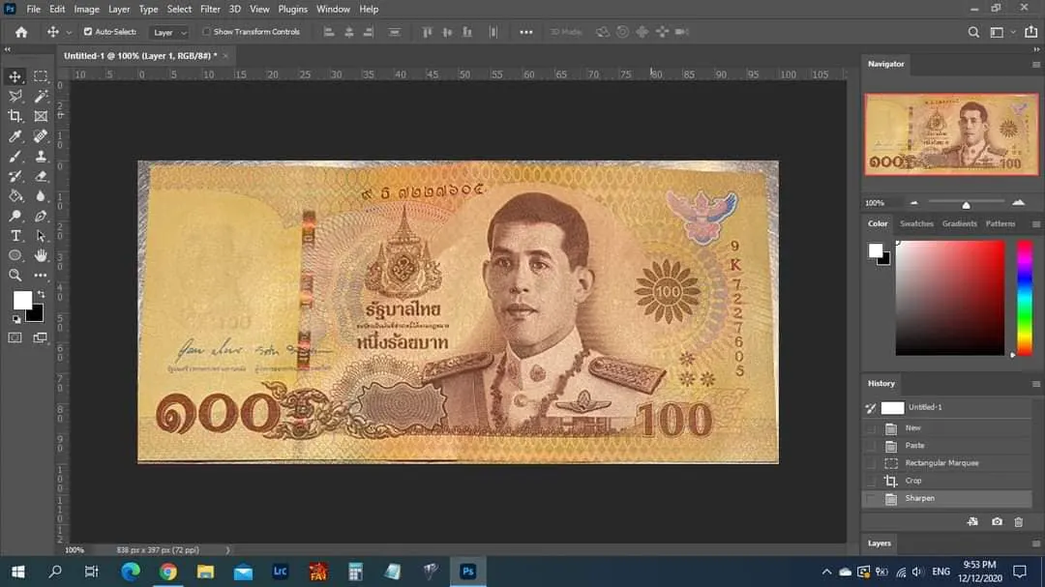
Task: Select the Clone Stamp tool
Action: pyautogui.click(x=41, y=156)
